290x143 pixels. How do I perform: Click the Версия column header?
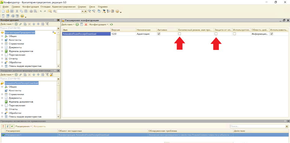tap(123, 30)
